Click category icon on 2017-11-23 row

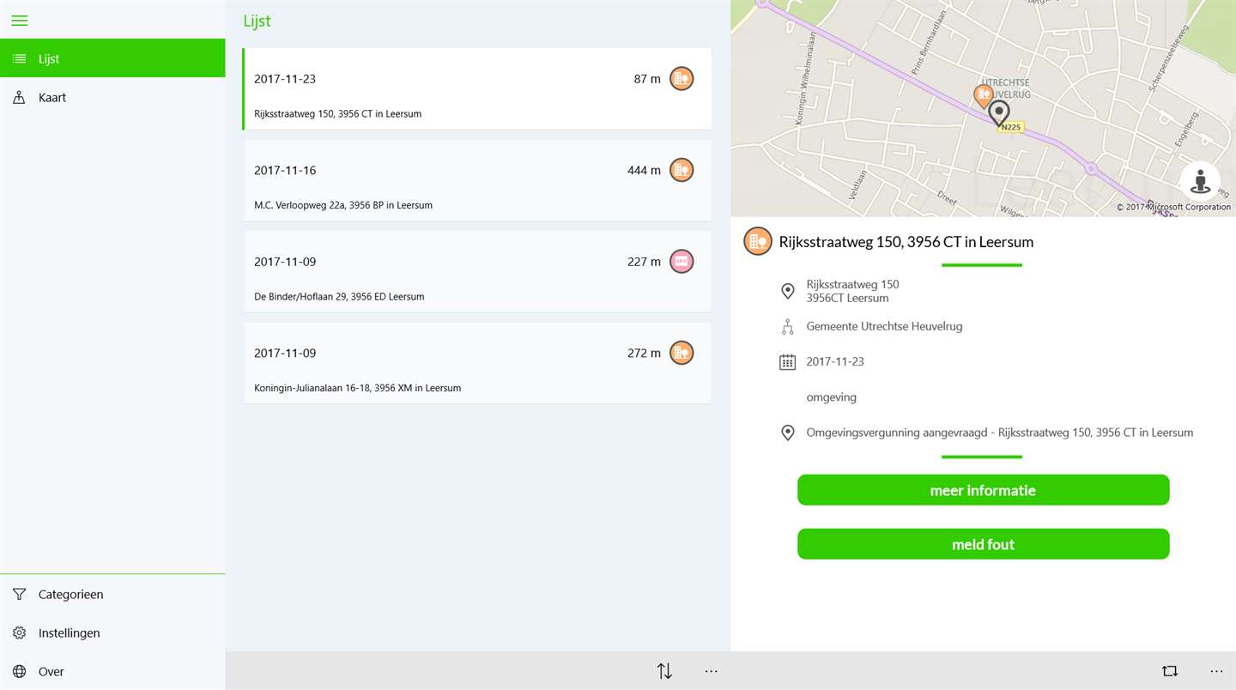(682, 78)
